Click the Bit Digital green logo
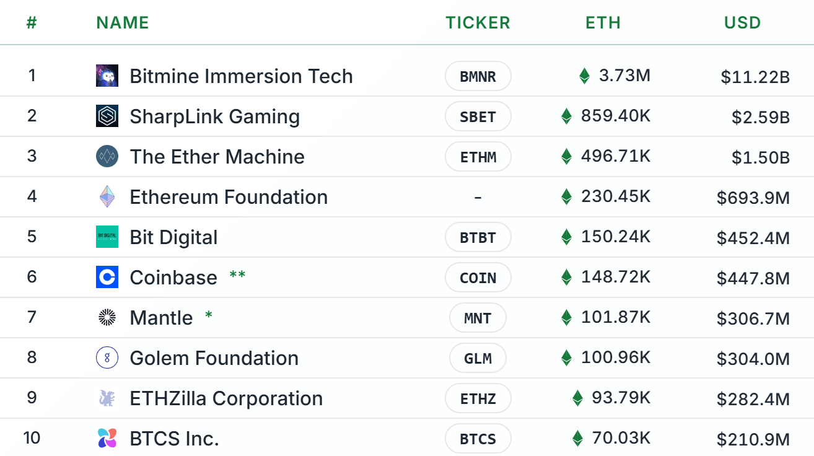 [x=107, y=237]
